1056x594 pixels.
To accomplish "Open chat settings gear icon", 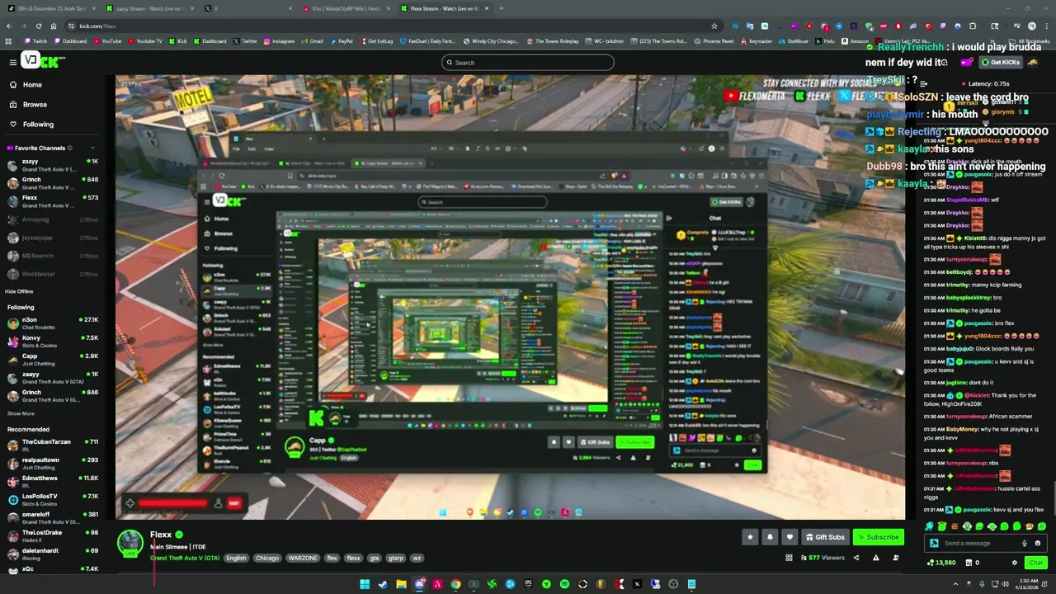I will 1014,563.
